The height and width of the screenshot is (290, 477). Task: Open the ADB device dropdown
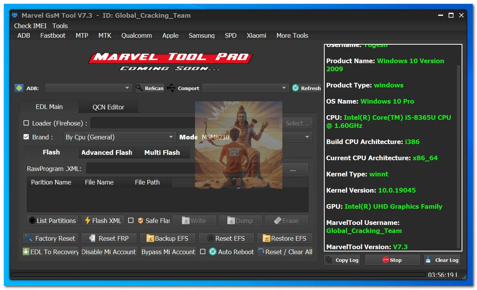coord(88,88)
